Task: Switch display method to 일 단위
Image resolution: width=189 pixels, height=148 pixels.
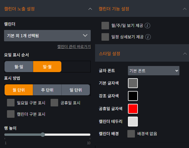Action: pyautogui.click(x=76, y=90)
